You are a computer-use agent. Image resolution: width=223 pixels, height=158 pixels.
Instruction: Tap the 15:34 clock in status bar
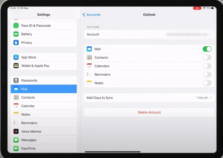coord(13,8)
